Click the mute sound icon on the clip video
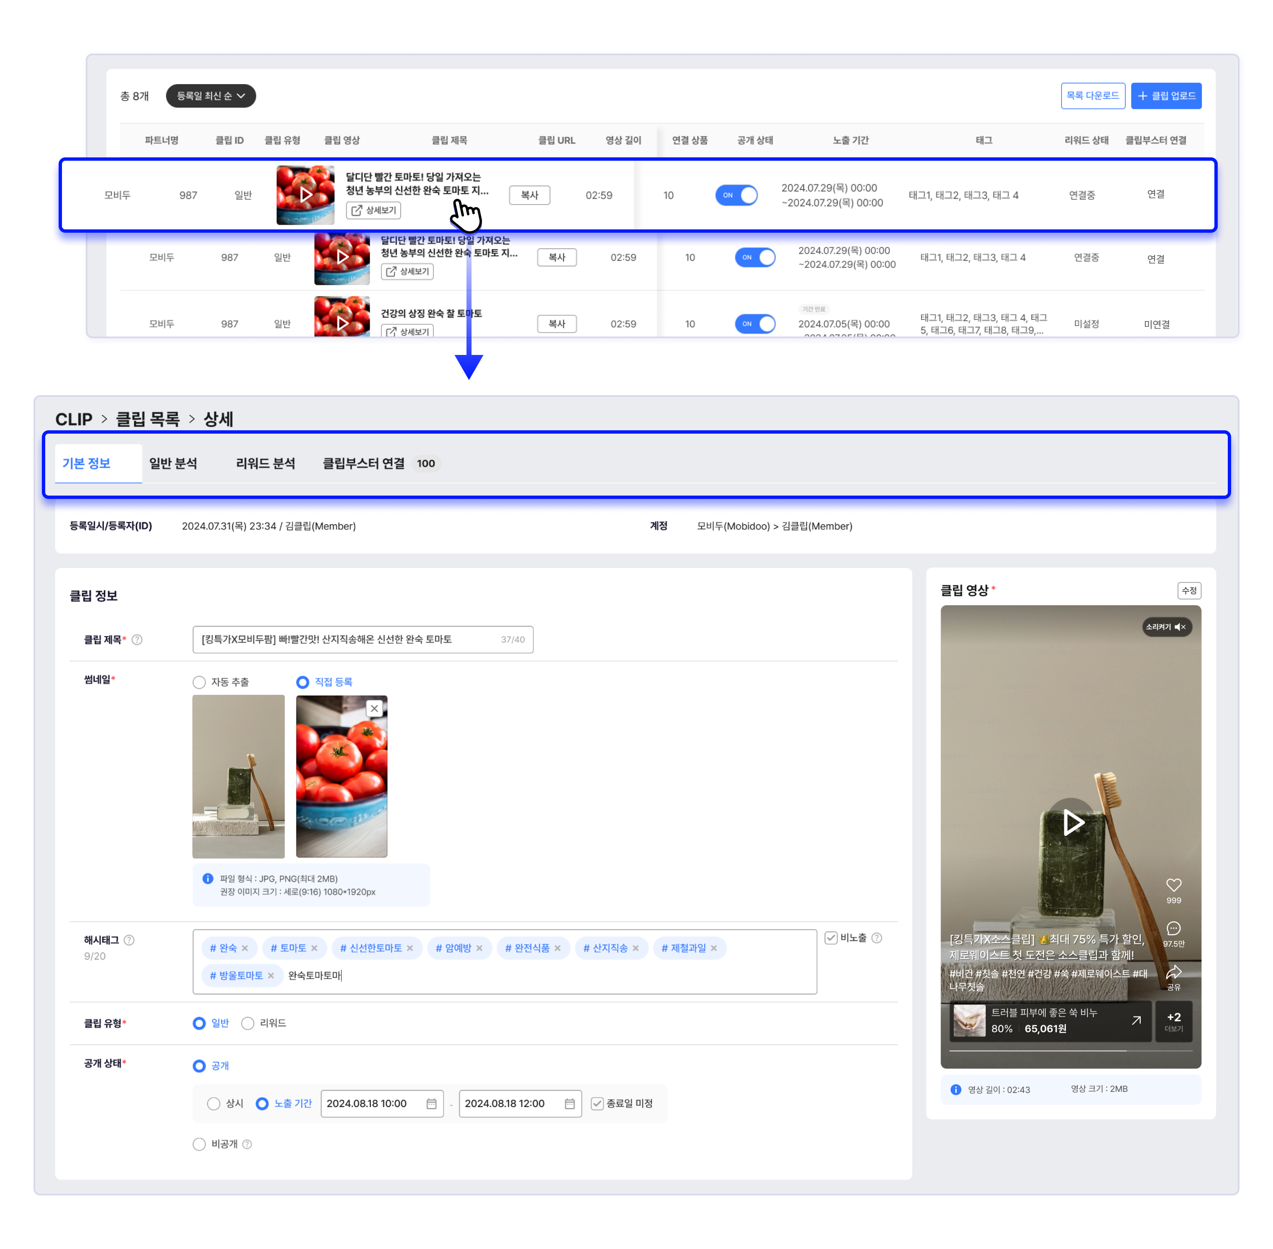 1180,627
